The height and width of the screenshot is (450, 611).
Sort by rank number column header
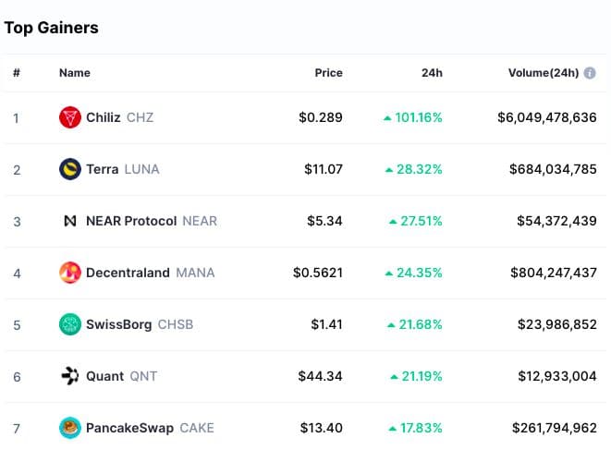(x=16, y=73)
